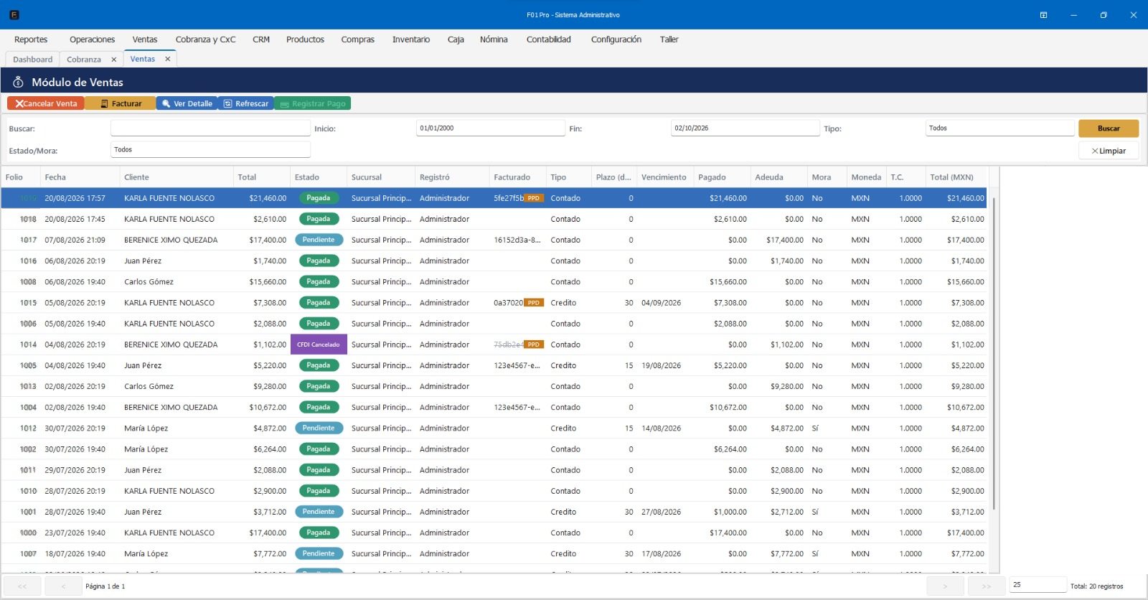The height and width of the screenshot is (600, 1148).
Task: Sort by the Fecha column header
Action: pyautogui.click(x=80, y=177)
